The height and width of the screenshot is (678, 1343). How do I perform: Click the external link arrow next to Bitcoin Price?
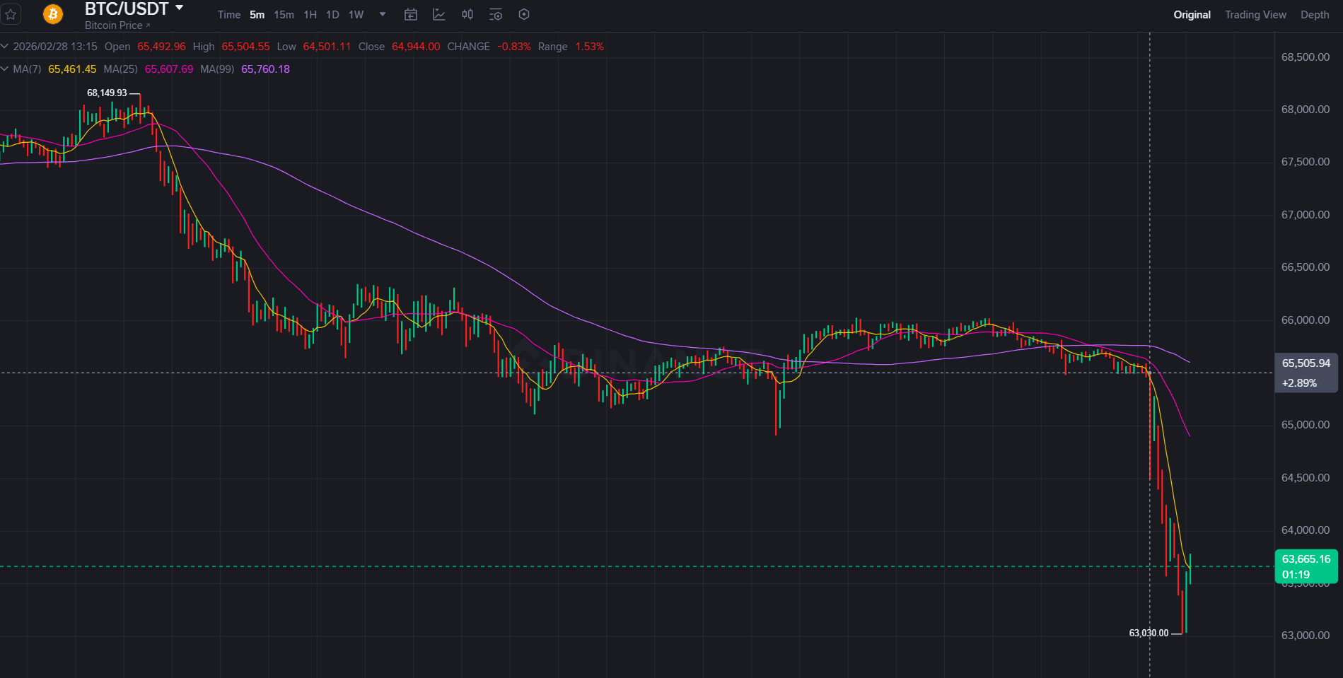[x=149, y=25]
